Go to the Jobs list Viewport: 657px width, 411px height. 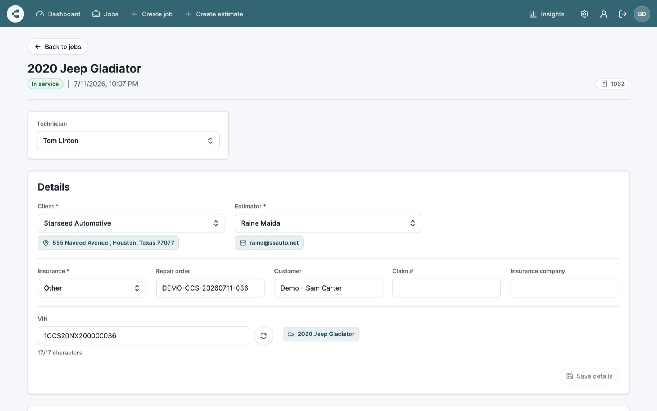[105, 14]
